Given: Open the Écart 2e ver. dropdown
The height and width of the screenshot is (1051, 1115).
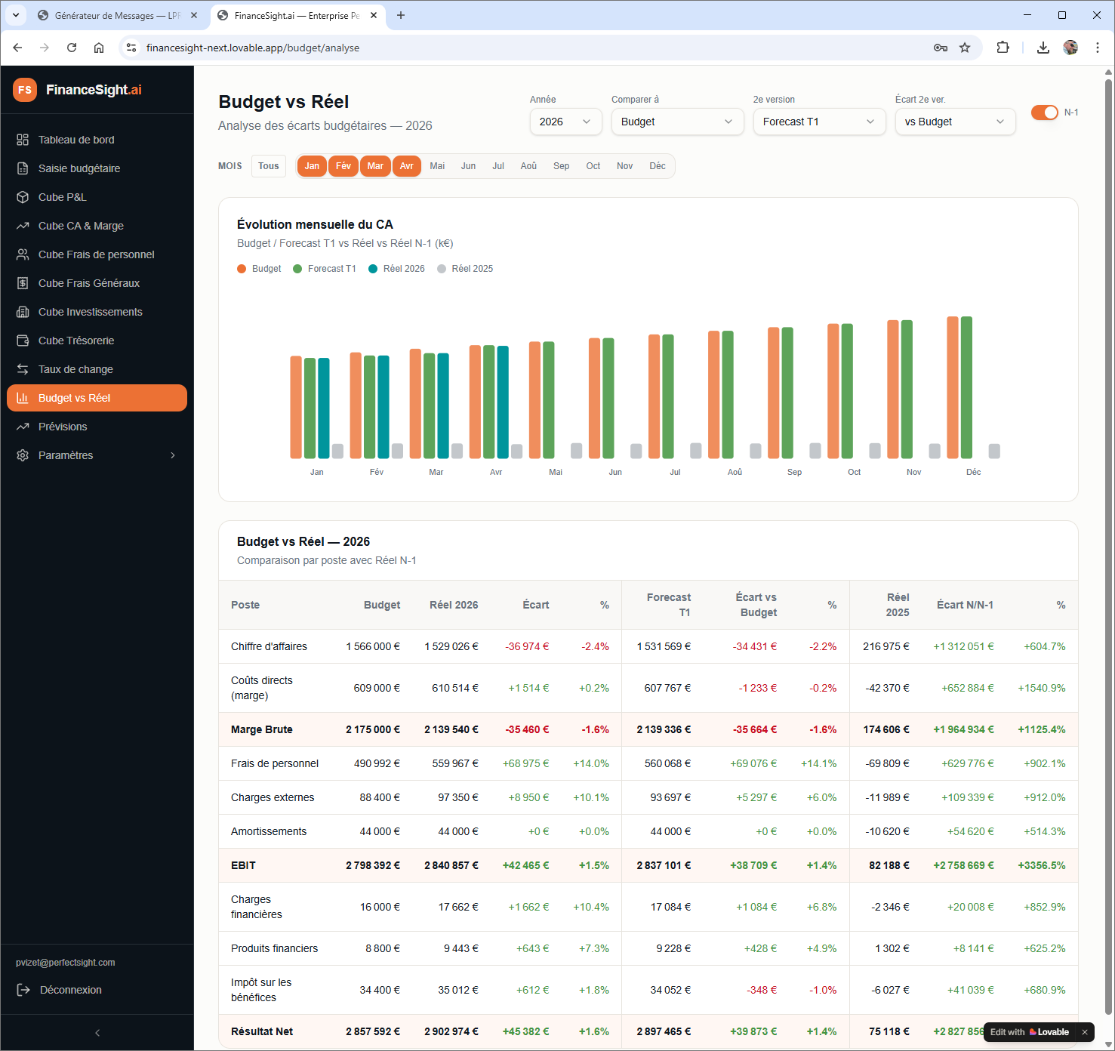Looking at the screenshot, I should pyautogui.click(x=955, y=122).
